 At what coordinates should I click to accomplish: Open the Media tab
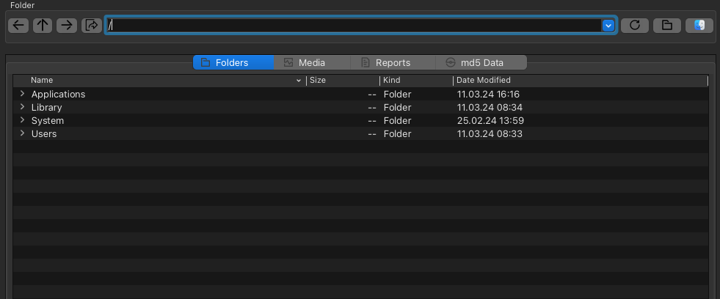tap(312, 62)
